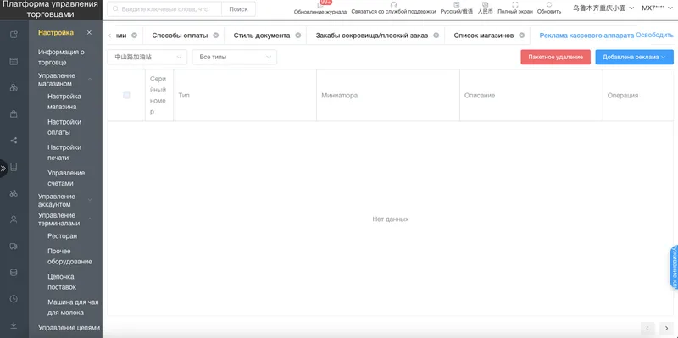Expand sidebar with double-chevron handle

[x=3, y=169]
